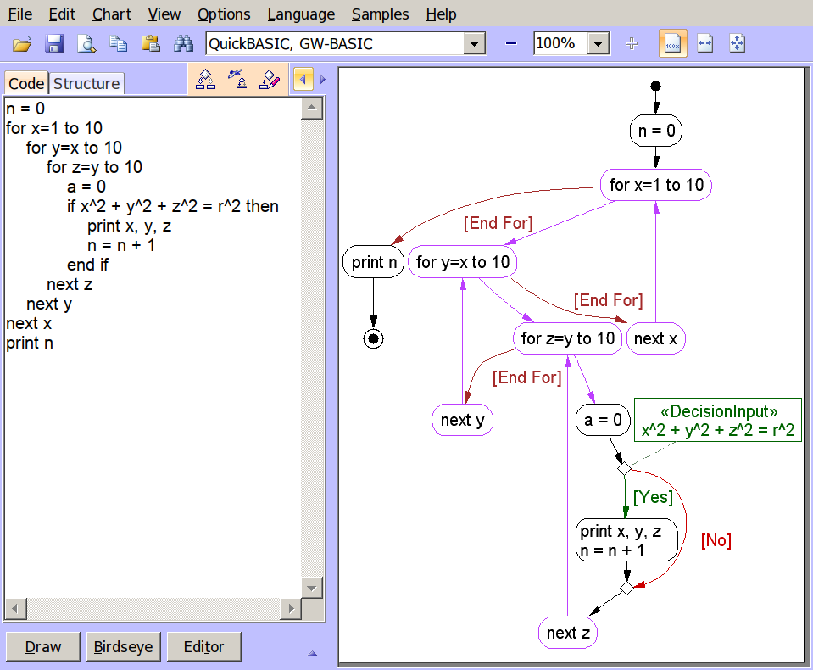Open the QuickBASIC, GW-BASIC language dropdown
813x670 pixels.
click(x=475, y=44)
